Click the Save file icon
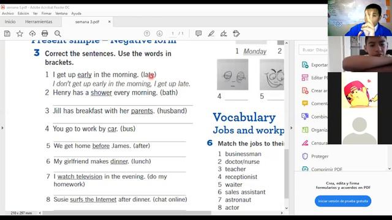The height and width of the screenshot is (220, 392). tap(7, 34)
